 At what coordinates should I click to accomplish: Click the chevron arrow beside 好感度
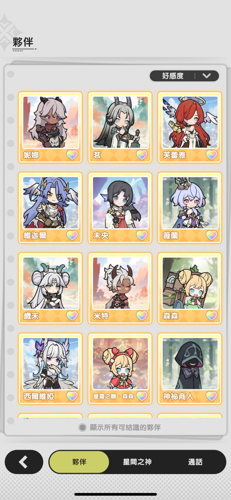pos(207,76)
